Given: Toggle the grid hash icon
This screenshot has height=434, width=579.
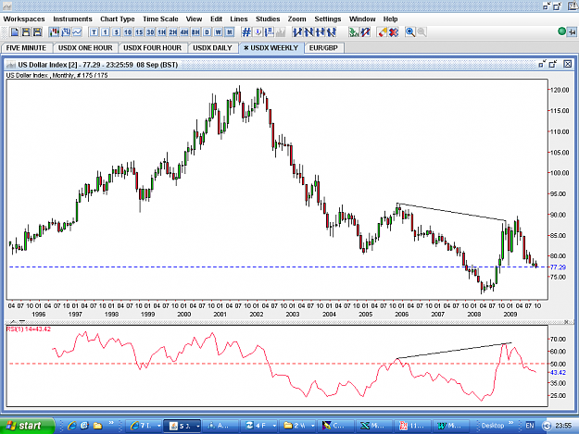Looking at the screenshot, I should click(246, 32).
